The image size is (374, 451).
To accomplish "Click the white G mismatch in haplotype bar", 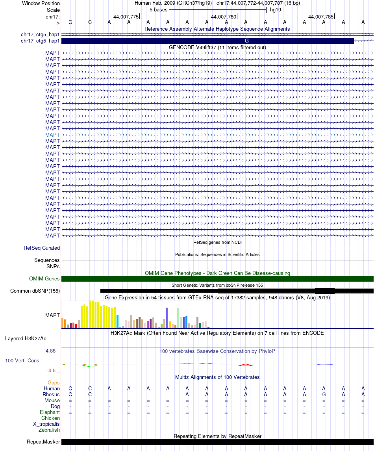I will [x=247, y=41].
